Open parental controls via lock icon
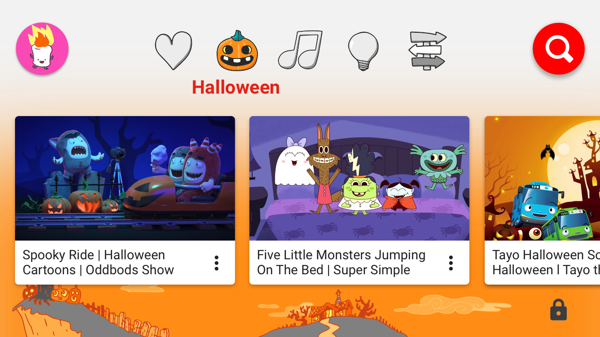The height and width of the screenshot is (337, 600). coord(558,310)
